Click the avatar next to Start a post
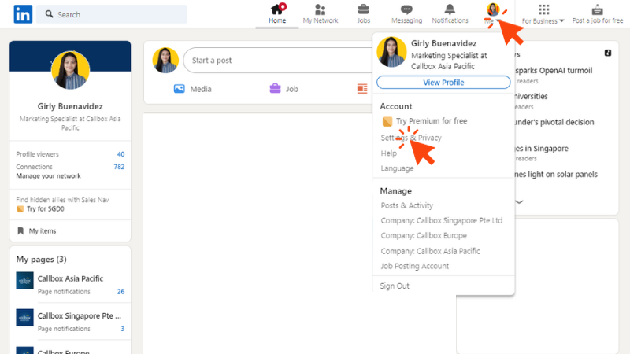 point(165,61)
